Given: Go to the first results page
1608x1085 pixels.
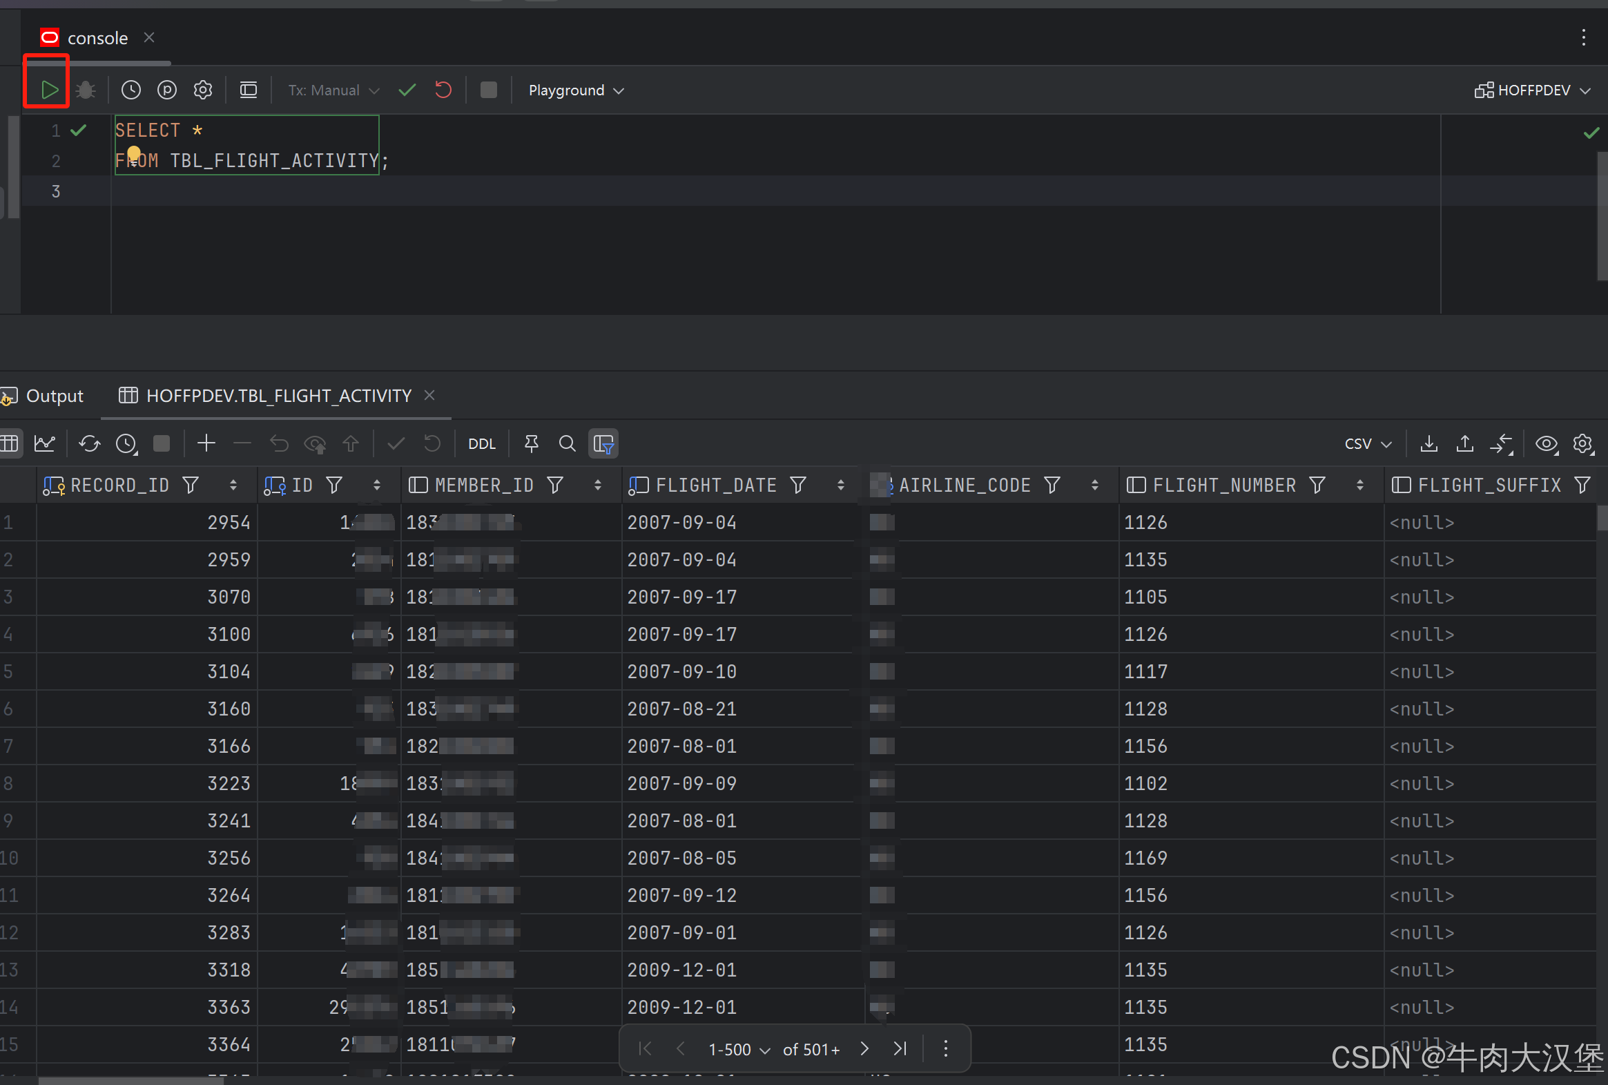Looking at the screenshot, I should point(645,1049).
